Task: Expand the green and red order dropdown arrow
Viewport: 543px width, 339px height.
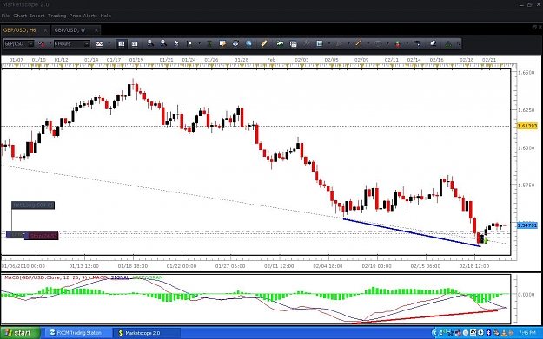Action: tap(407, 44)
